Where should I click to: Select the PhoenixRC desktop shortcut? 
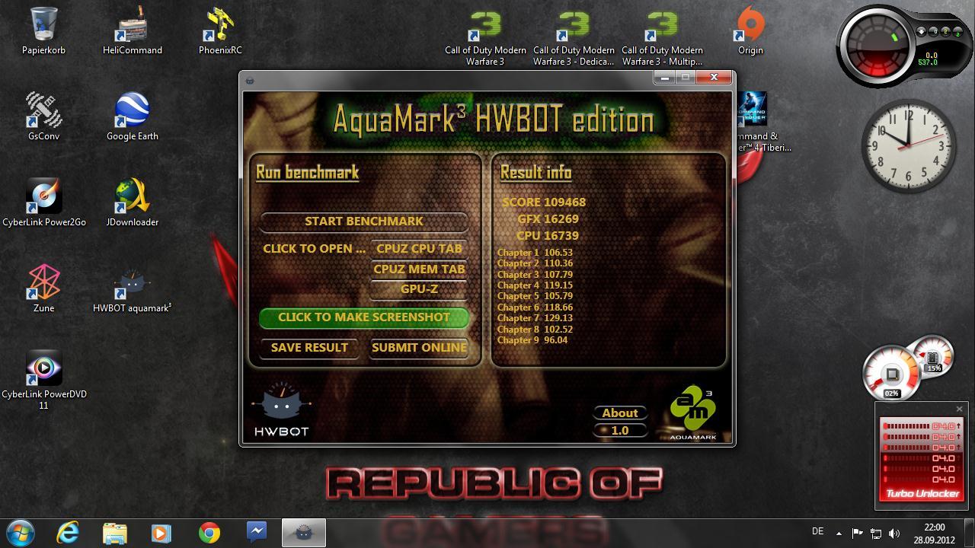click(x=220, y=30)
